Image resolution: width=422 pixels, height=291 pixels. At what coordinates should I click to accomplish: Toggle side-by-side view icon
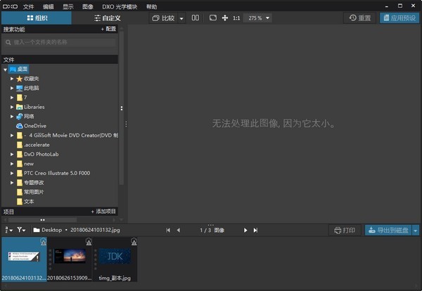[196, 18]
